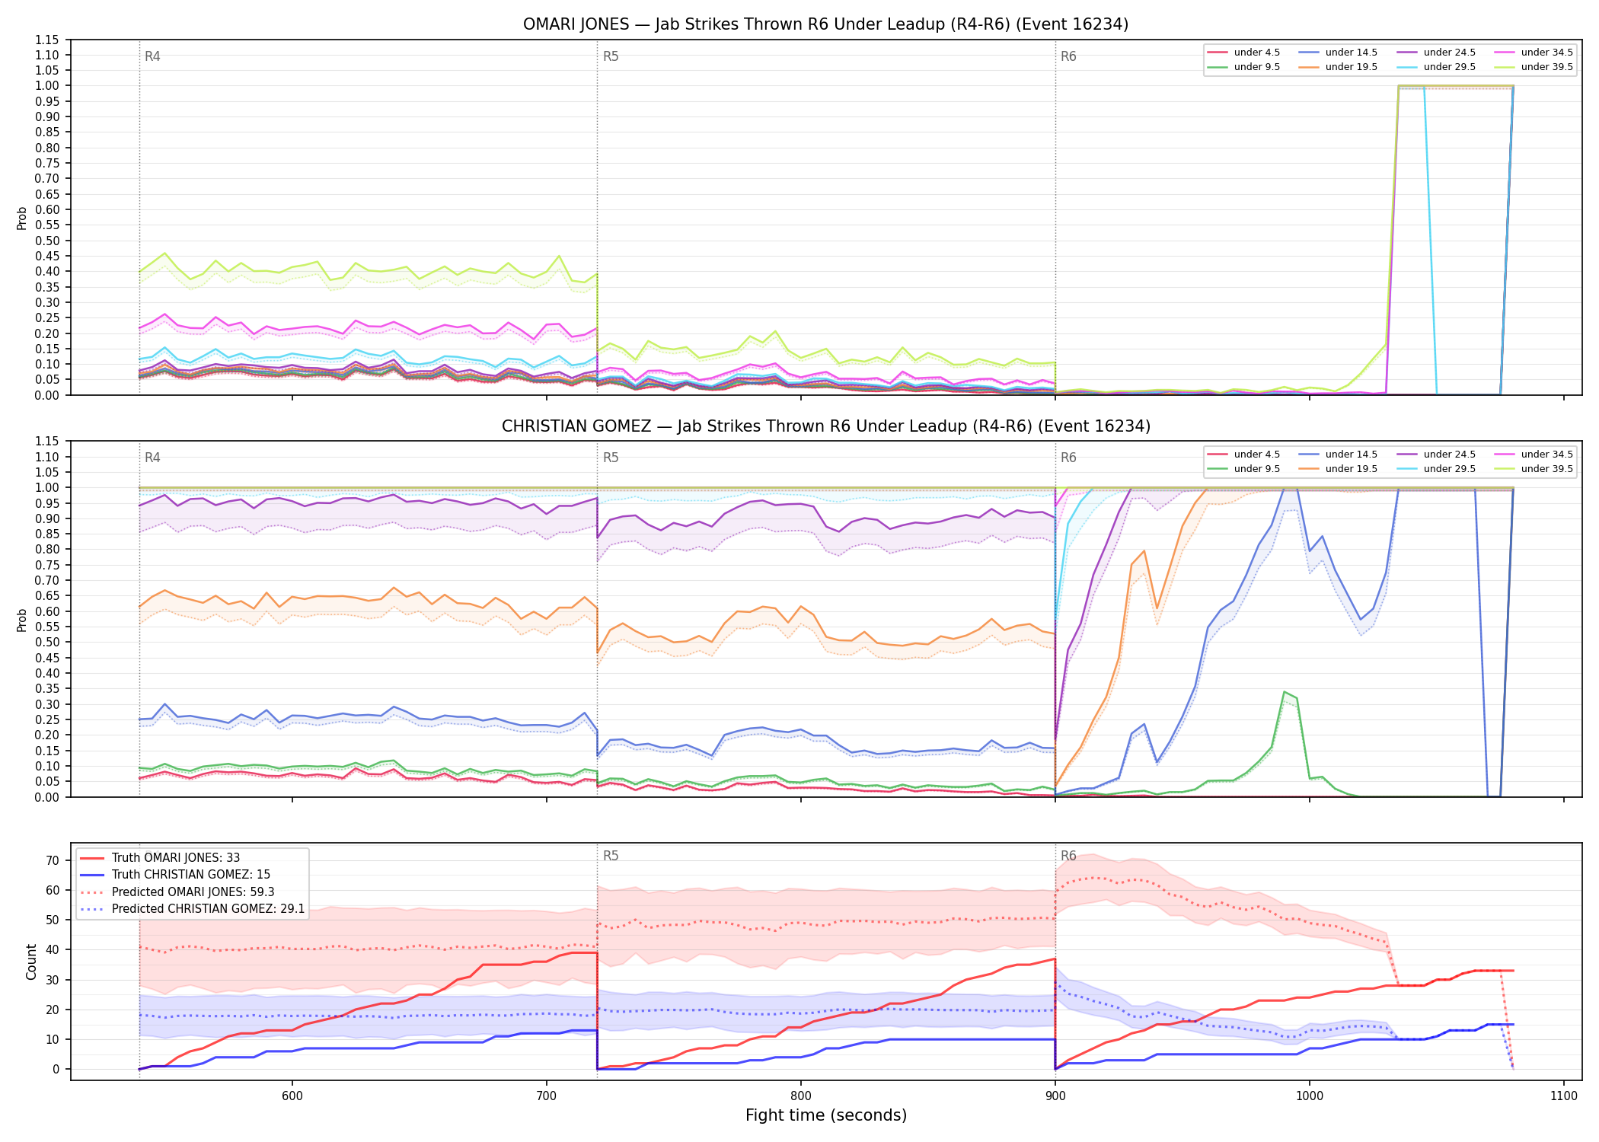Viewport: 1599px width, 1142px height.
Task: Click the 700 x-axis tick label
Action: tap(546, 1096)
